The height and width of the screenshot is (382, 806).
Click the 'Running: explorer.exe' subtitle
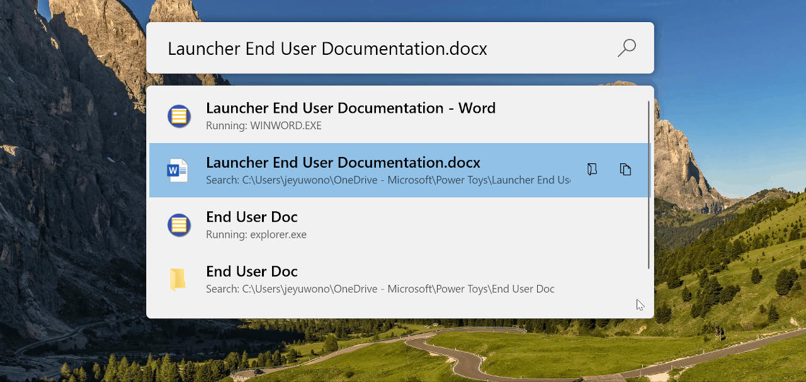point(256,235)
